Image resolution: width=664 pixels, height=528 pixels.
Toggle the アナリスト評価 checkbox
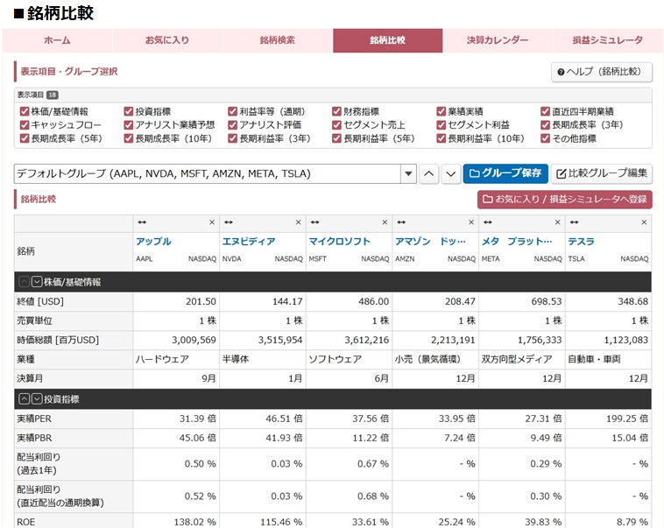[232, 125]
